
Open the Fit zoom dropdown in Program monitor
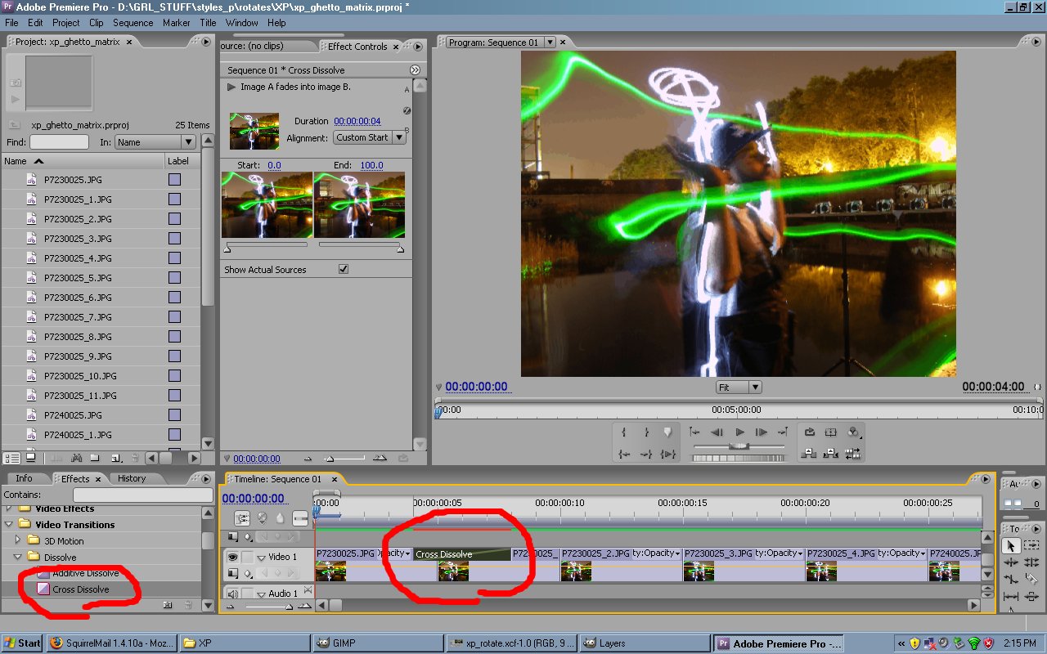[738, 387]
